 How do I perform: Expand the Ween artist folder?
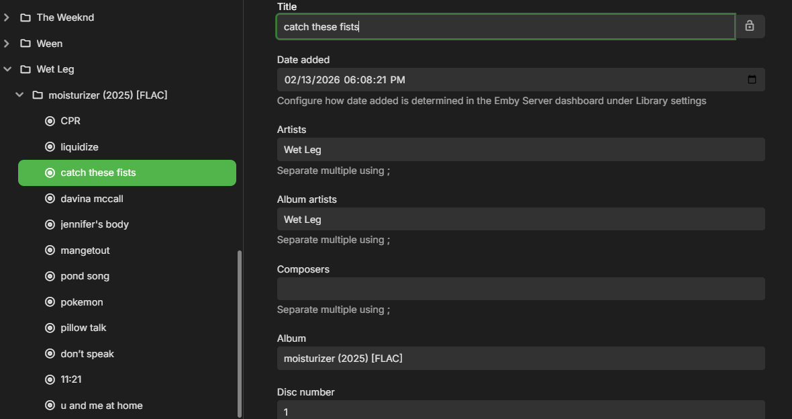click(x=7, y=44)
